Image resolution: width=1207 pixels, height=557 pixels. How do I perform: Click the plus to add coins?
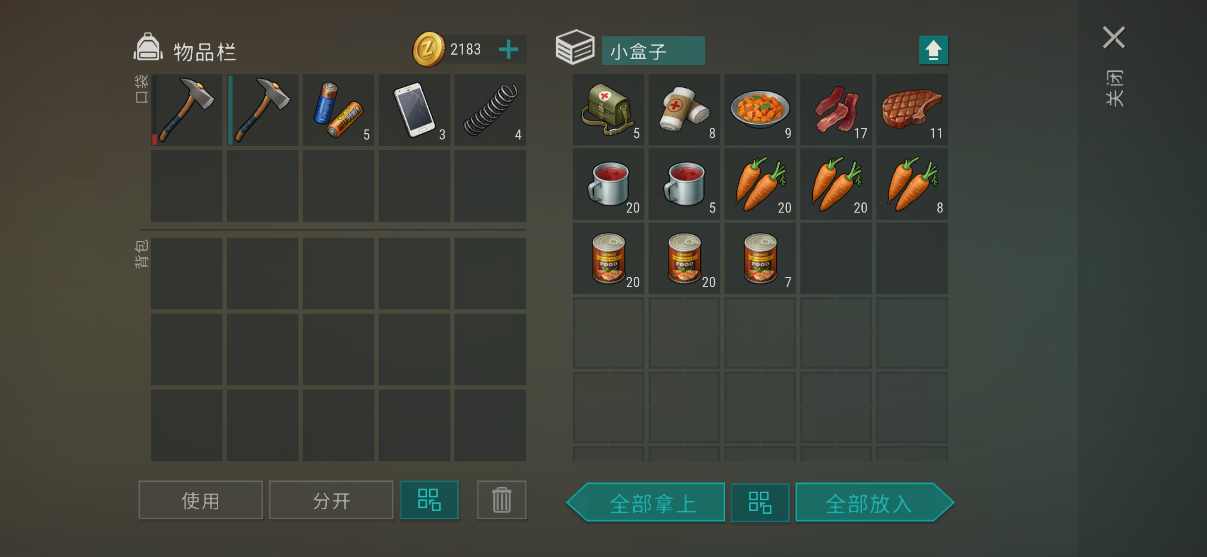[x=509, y=49]
